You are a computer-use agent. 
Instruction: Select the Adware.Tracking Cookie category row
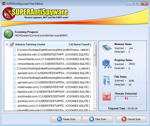(50, 44)
